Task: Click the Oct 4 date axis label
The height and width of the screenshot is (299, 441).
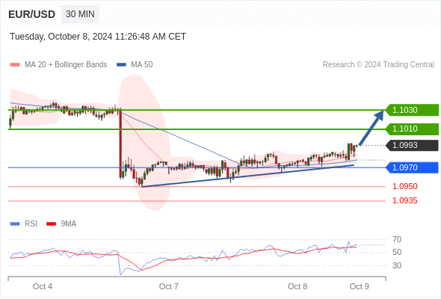Action: click(x=43, y=286)
